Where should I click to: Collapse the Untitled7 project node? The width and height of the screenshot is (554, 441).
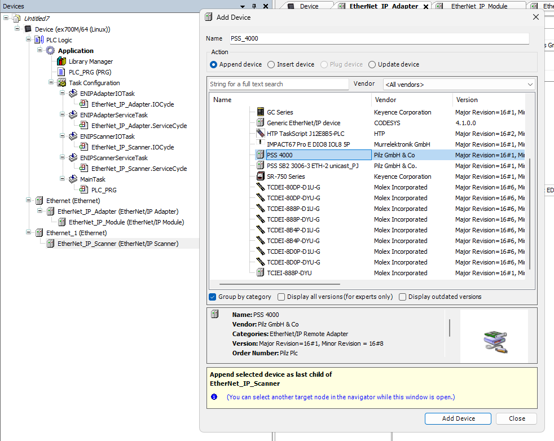pyautogui.click(x=6, y=17)
